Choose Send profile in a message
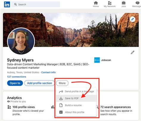This screenshot has width=141, height=121. point(76,91)
